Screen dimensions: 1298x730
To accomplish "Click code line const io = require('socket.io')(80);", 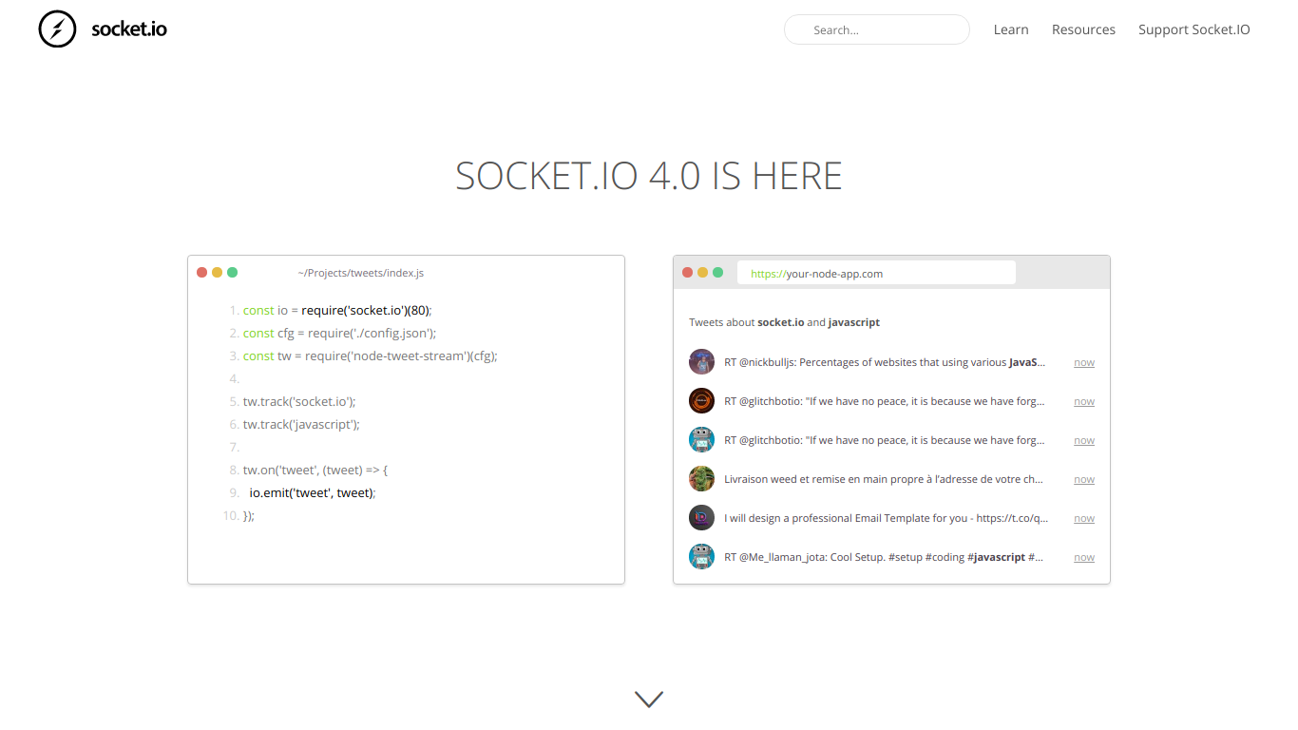I will click(337, 310).
